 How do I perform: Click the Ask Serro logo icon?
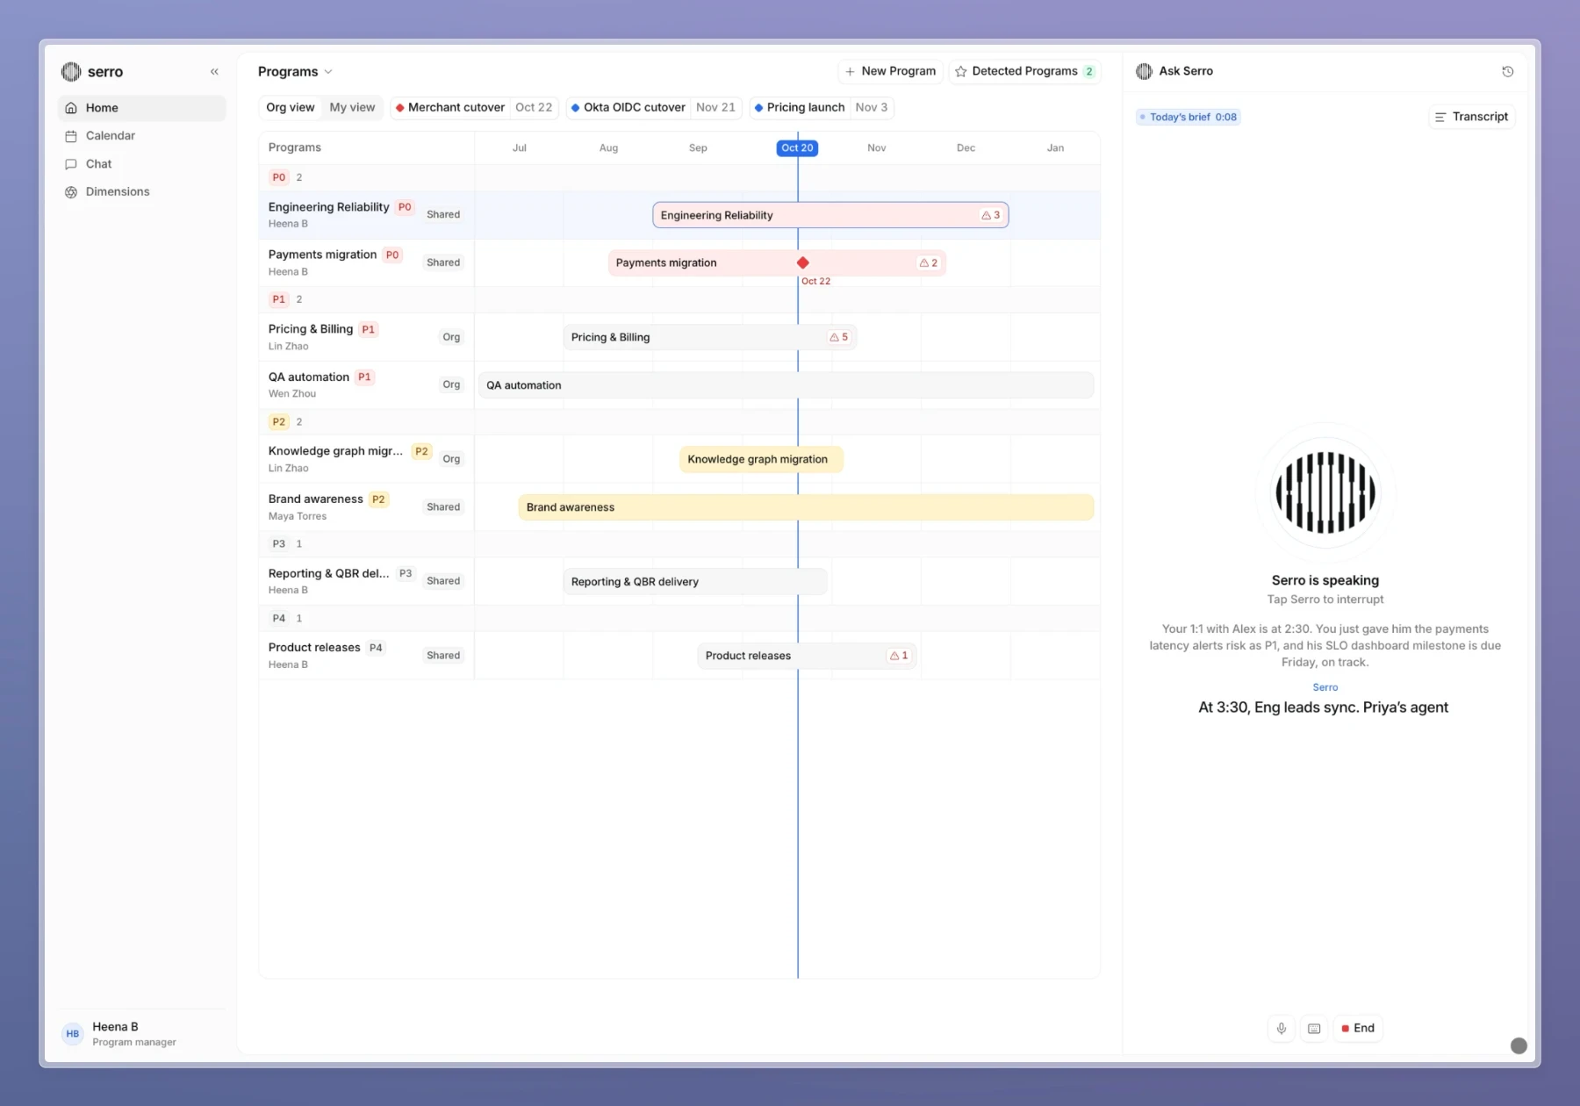(1144, 72)
